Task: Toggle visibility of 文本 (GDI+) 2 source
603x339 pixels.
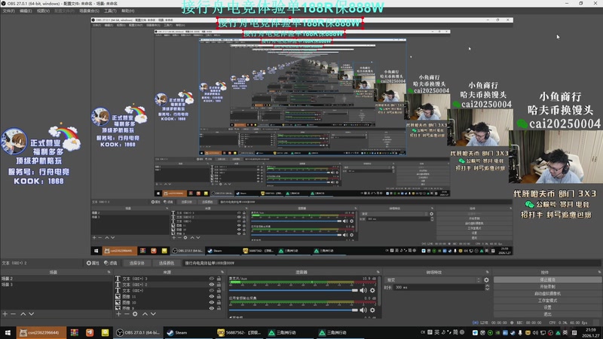Action: click(212, 285)
